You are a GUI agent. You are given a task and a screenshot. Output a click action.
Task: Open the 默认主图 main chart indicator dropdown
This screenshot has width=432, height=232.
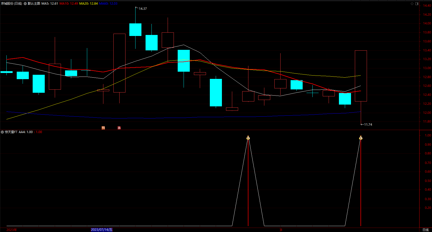tap(25, 4)
